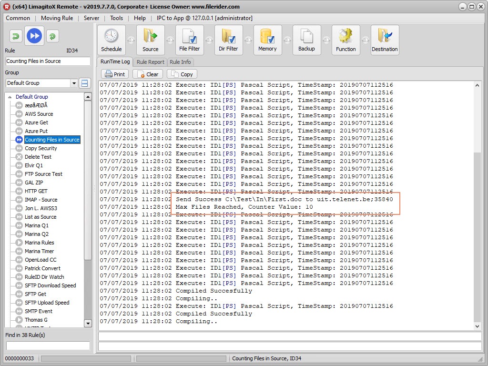This screenshot has height=366, width=488.
Task: Select the HTTP GET rule
Action: pos(36,191)
